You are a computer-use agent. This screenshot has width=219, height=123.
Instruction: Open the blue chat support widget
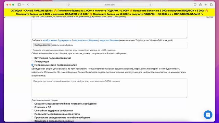(208, 115)
